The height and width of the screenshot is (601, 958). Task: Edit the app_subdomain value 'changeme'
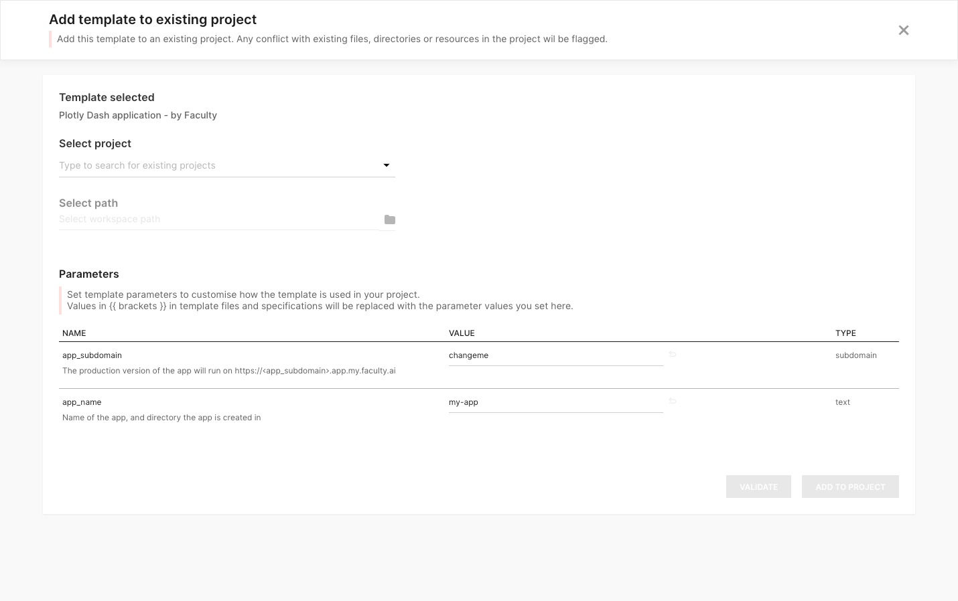pyautogui.click(x=555, y=355)
